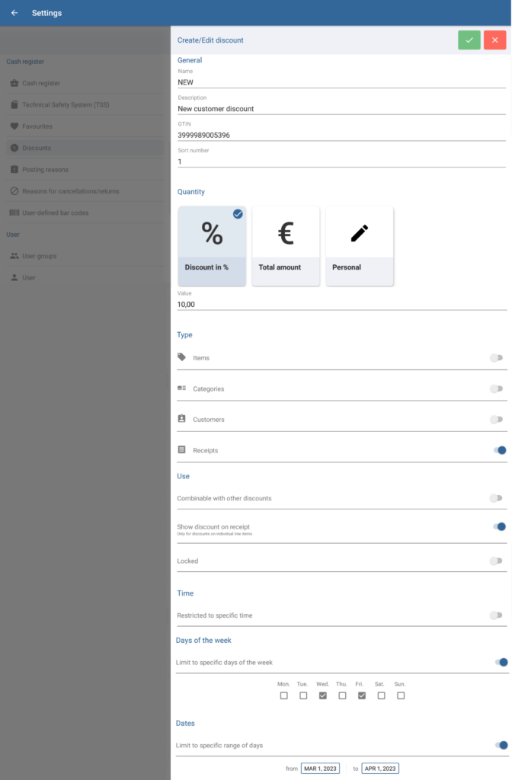Select the Discount in % tile

click(x=212, y=245)
